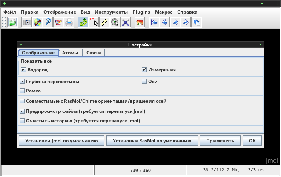The width and height of the screenshot is (281, 177).
Task: Confirm settings with OK button
Action: point(252,141)
